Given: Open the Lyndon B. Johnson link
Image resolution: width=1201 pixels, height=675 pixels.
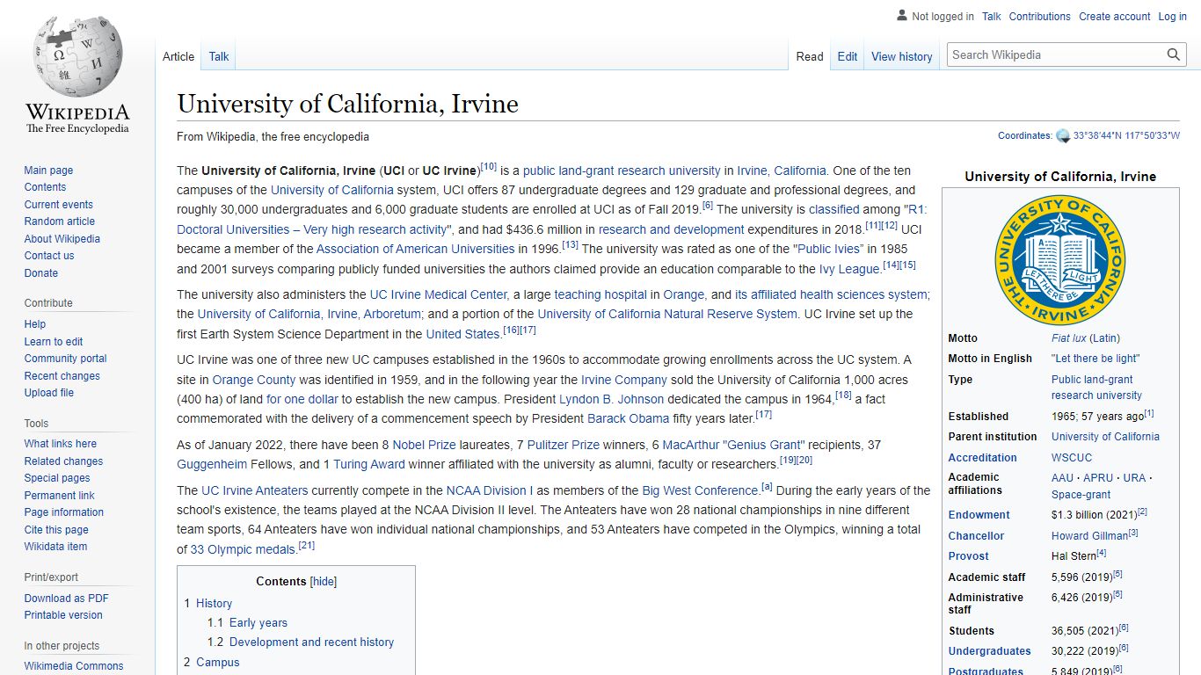Looking at the screenshot, I should 612,399.
